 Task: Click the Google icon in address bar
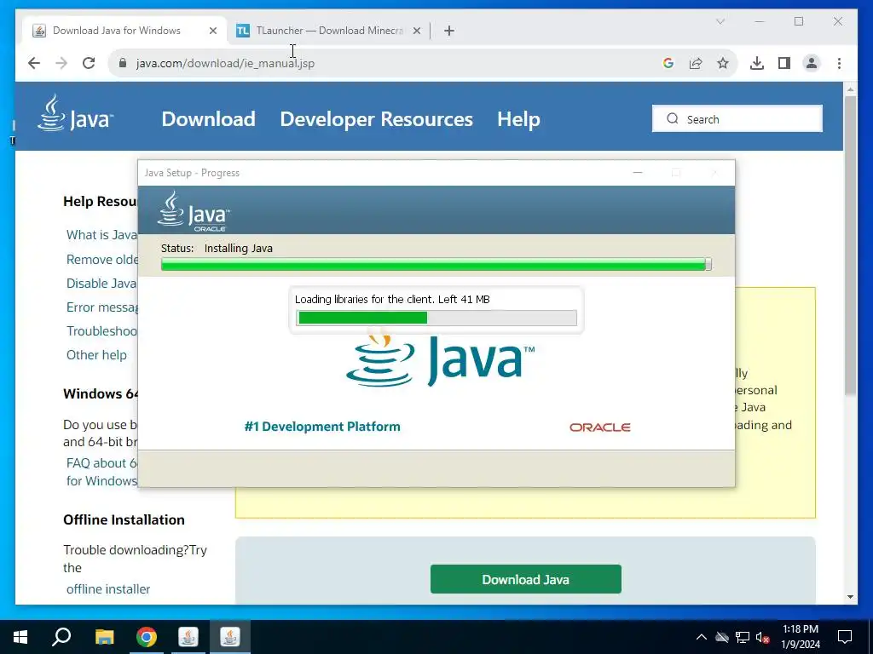668,63
